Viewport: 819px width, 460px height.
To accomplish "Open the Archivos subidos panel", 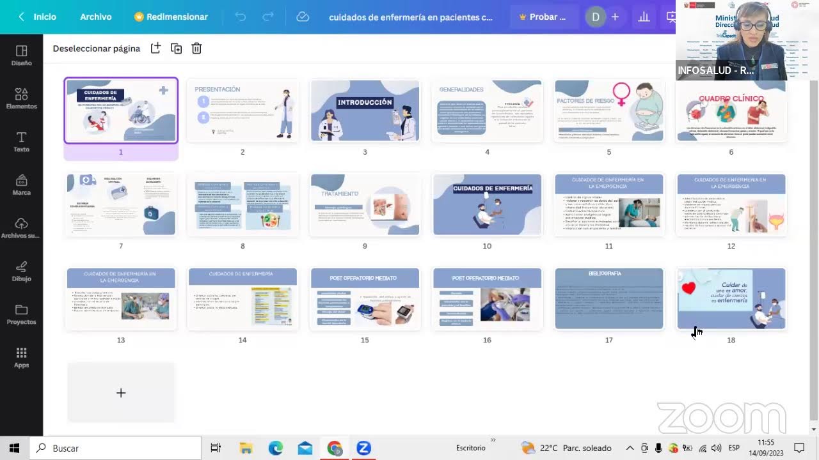I will coord(21,228).
